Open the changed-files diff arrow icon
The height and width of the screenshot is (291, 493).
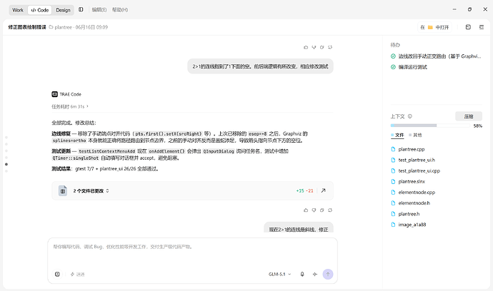click(x=323, y=190)
